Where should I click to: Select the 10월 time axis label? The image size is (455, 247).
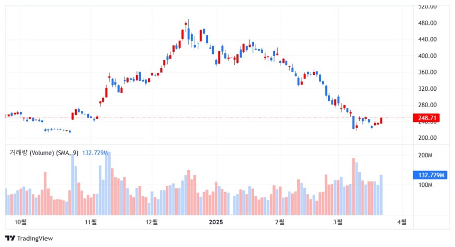pyautogui.click(x=20, y=222)
